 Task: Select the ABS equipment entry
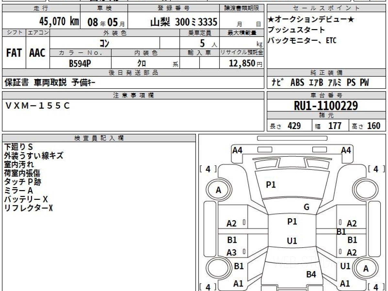(x=297, y=82)
